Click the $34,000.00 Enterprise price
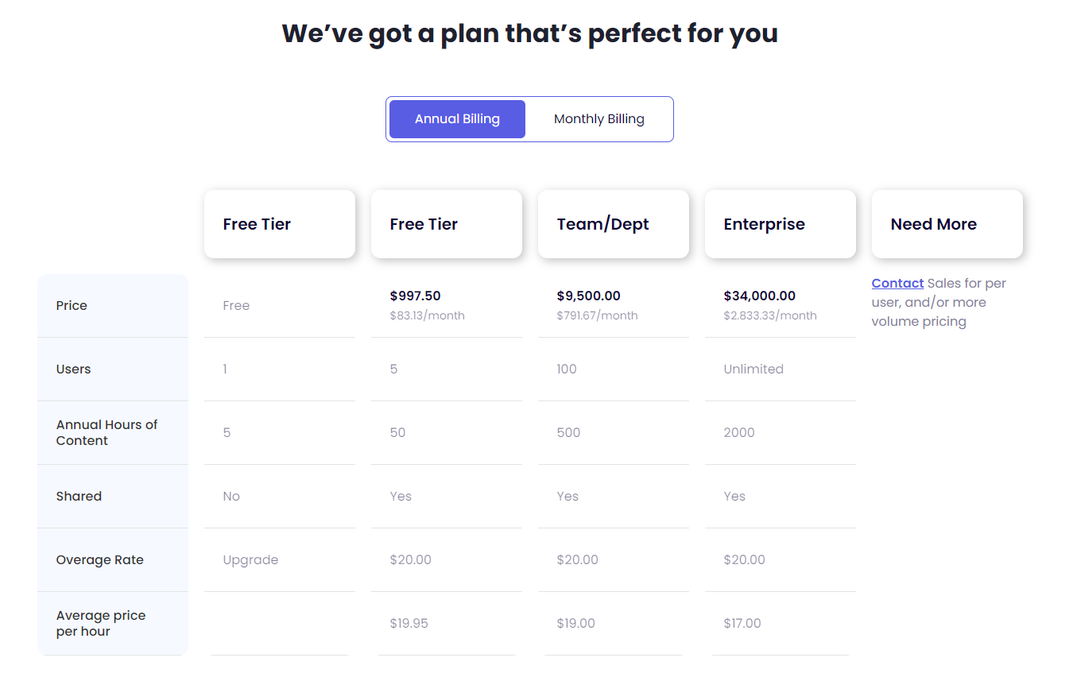The image size is (1073, 677). tap(760, 295)
